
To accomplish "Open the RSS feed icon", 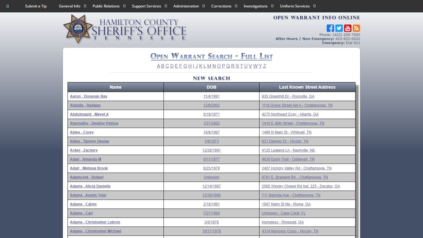I will click(x=356, y=28).
